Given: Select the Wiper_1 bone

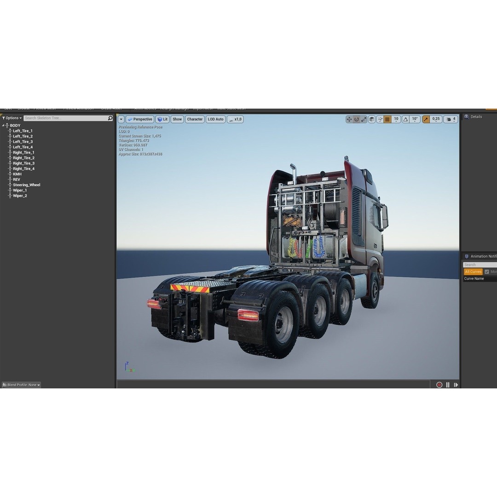Looking at the screenshot, I should [x=20, y=190].
